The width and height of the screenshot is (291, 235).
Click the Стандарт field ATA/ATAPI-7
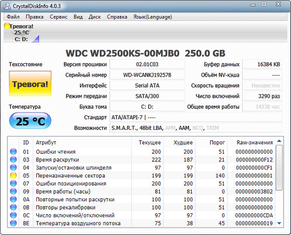[196, 117]
